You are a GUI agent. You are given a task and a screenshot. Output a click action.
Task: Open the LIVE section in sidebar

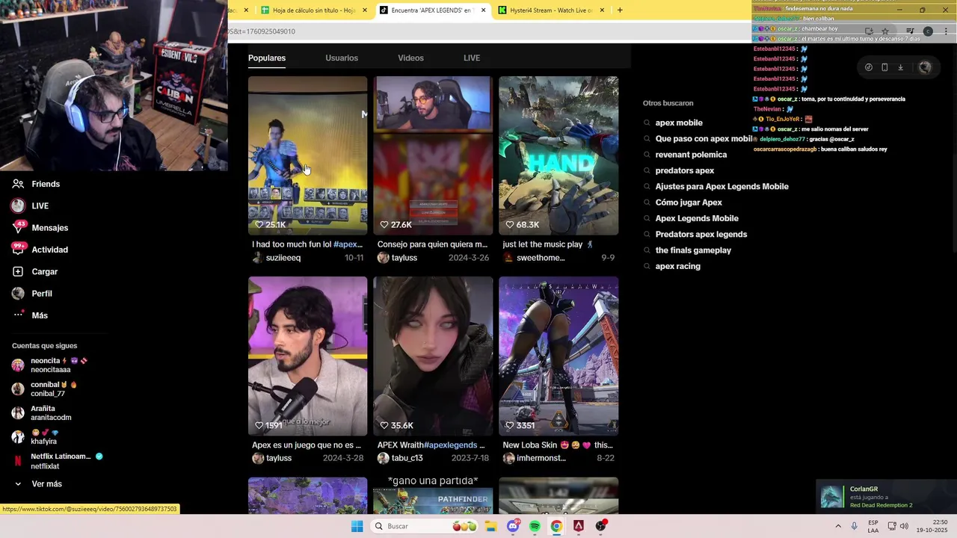(30, 205)
